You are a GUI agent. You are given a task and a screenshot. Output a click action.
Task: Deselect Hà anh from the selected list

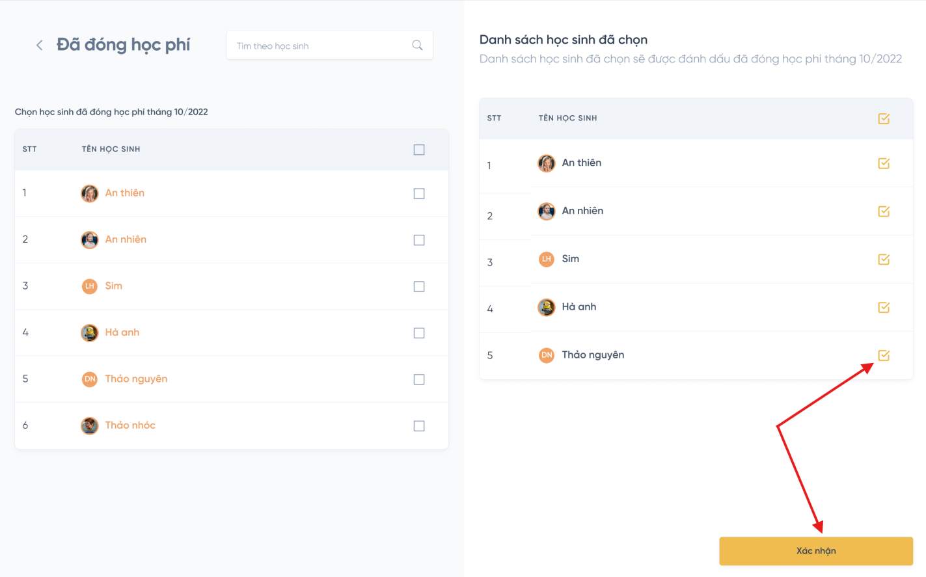click(x=884, y=307)
